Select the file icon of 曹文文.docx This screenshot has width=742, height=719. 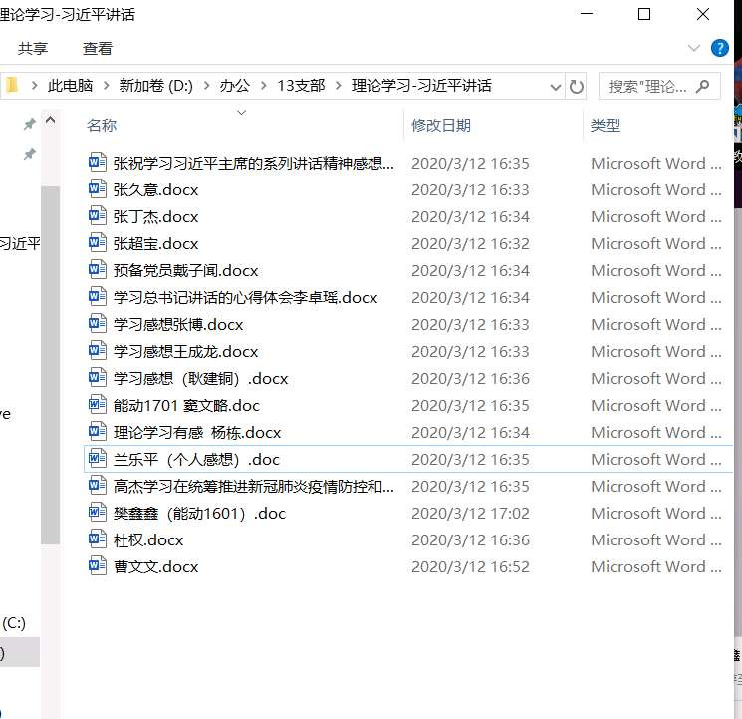[x=97, y=566]
